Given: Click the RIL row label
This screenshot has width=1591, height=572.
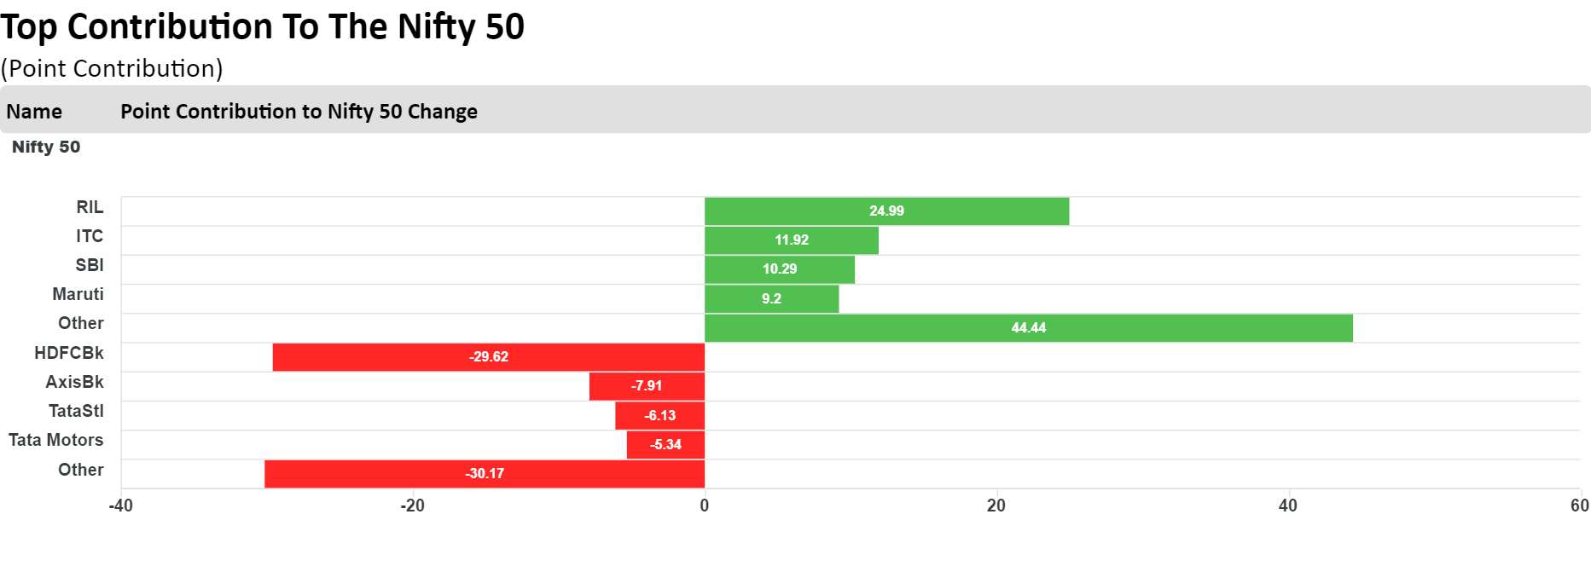Looking at the screenshot, I should 90,207.
